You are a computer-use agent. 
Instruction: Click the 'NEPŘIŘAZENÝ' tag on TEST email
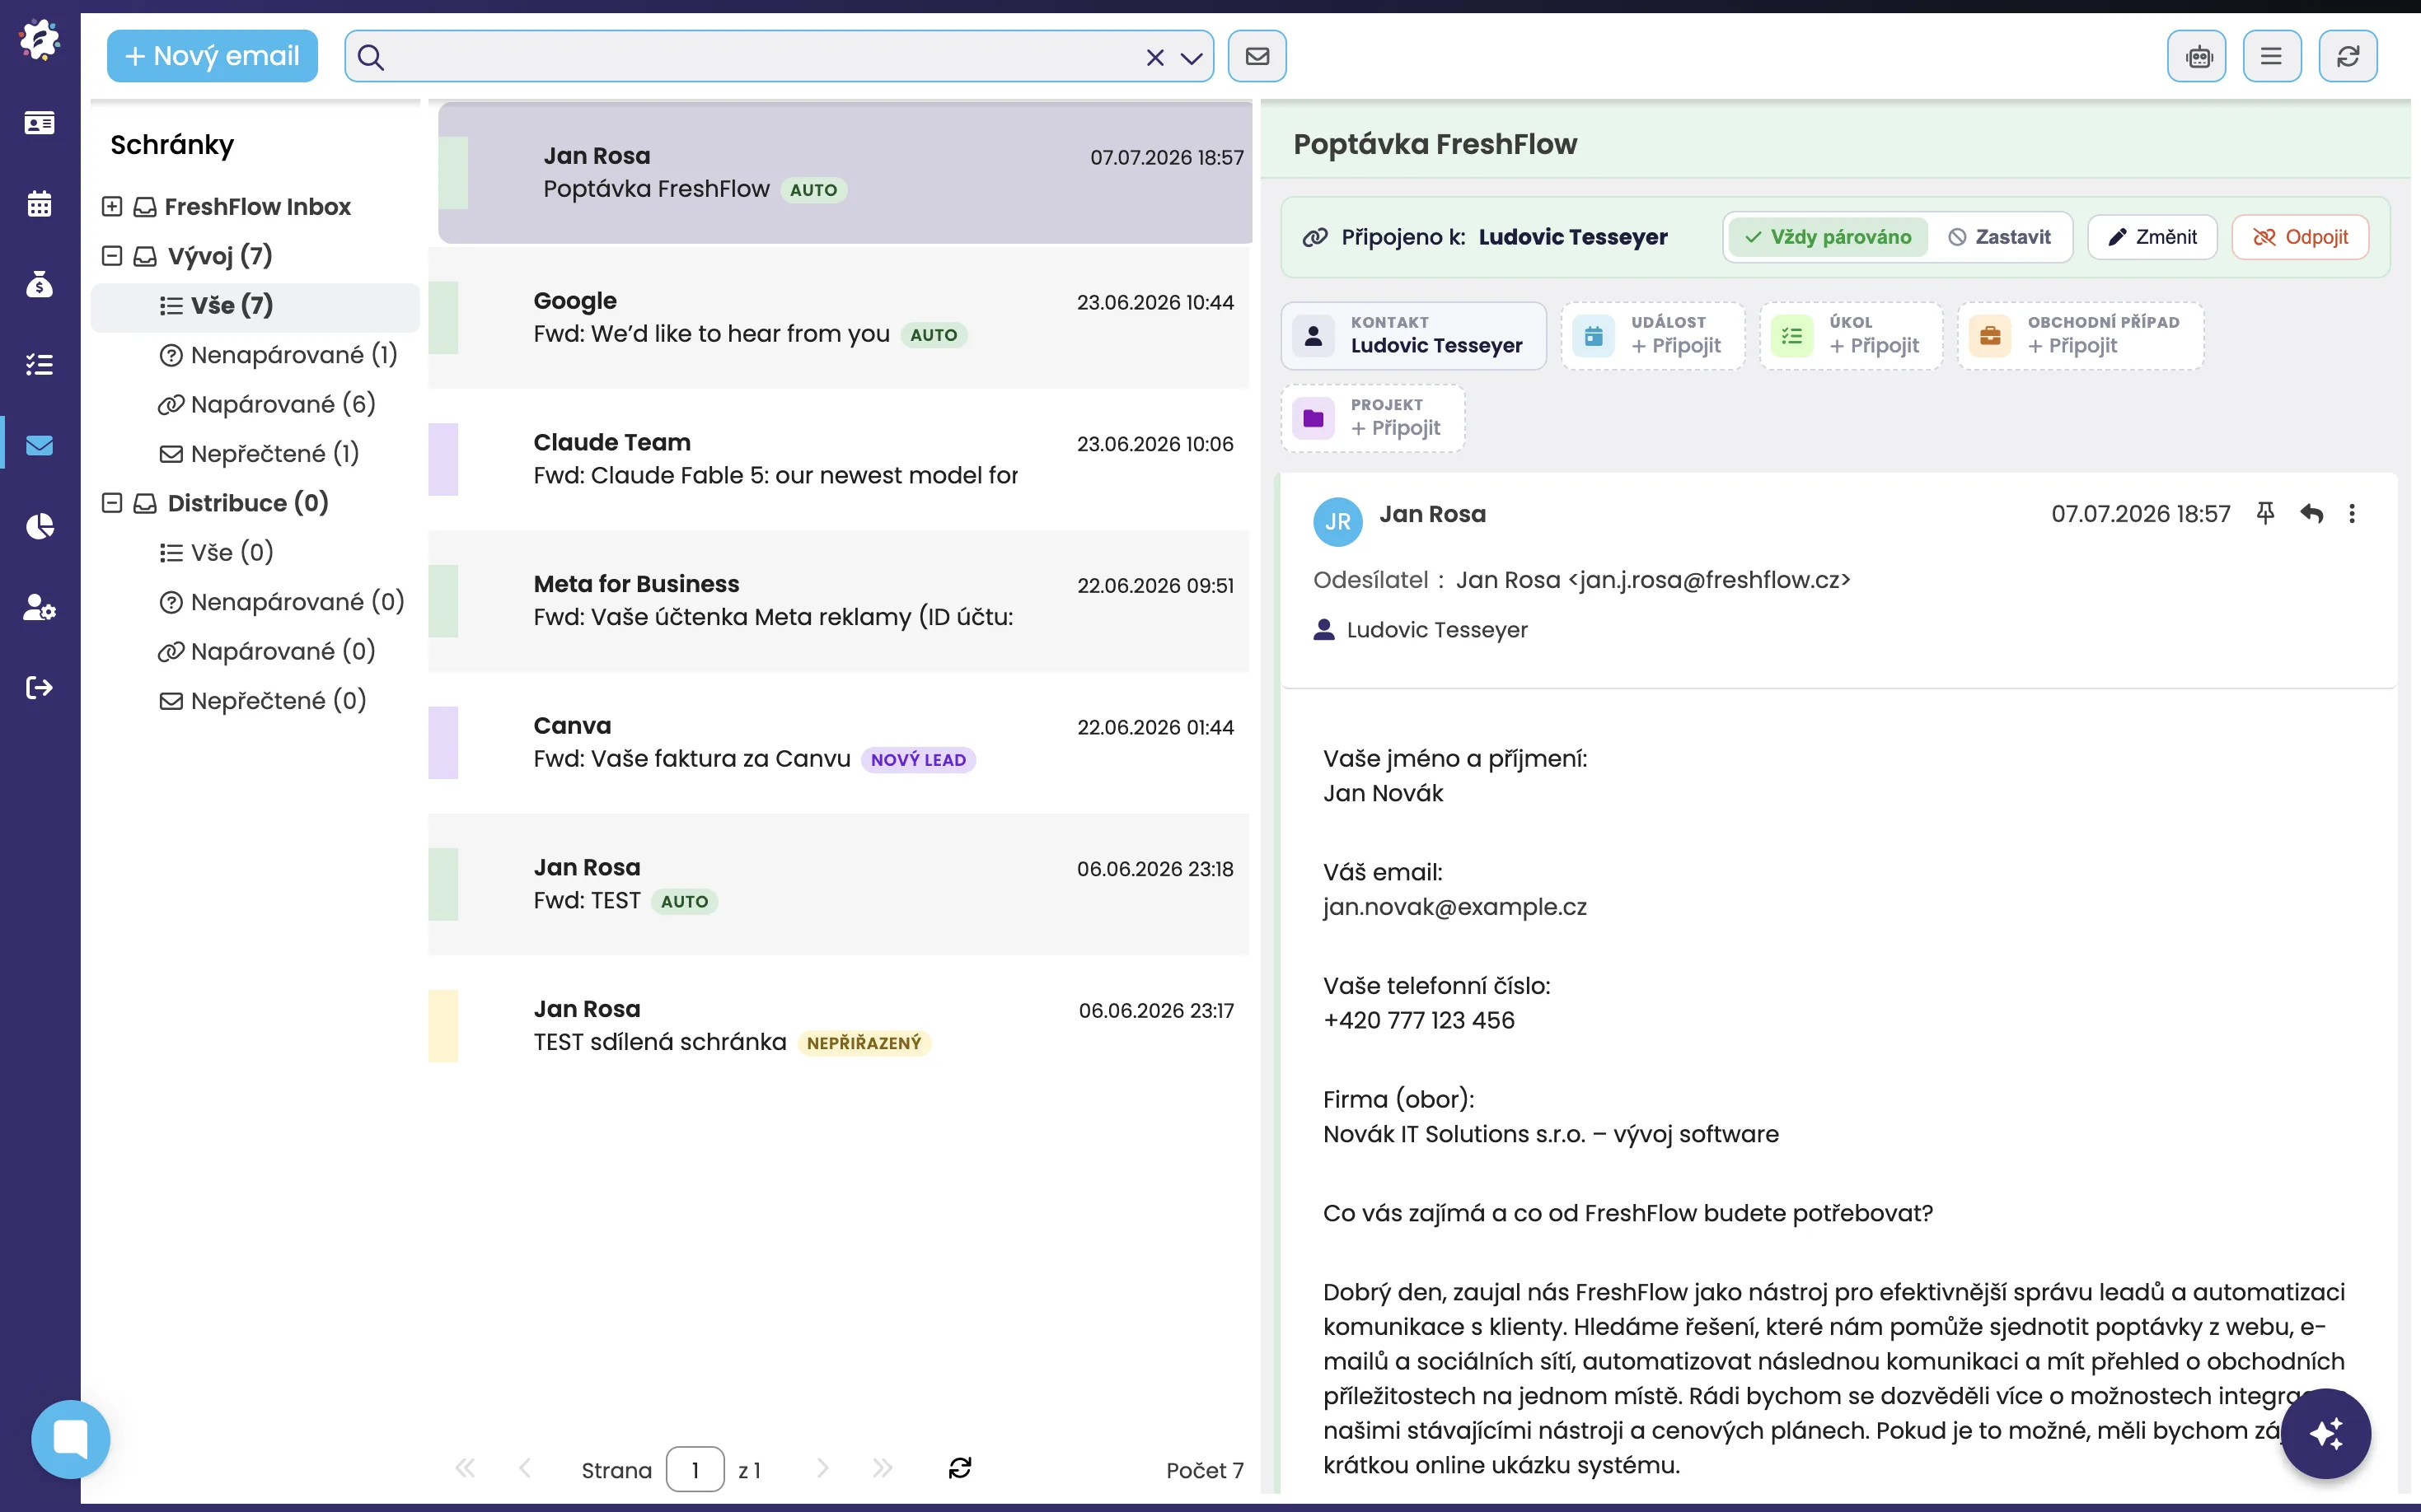point(864,1043)
